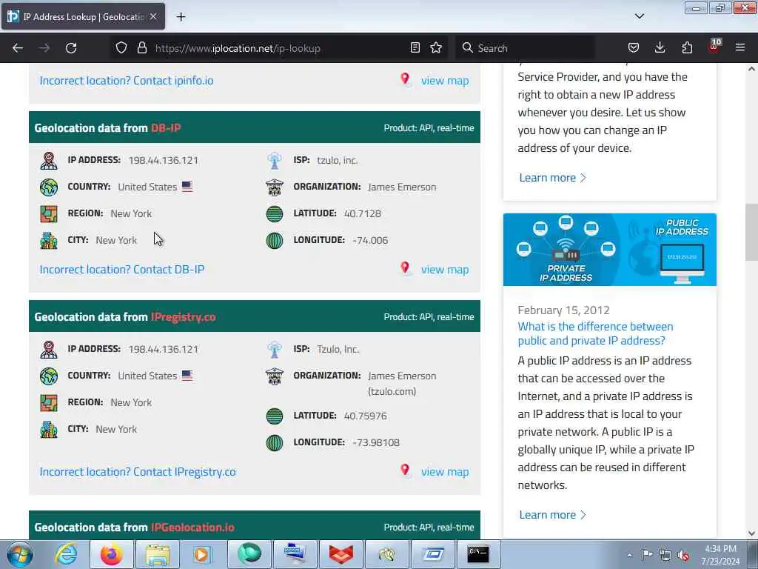Open a new tab

click(181, 17)
